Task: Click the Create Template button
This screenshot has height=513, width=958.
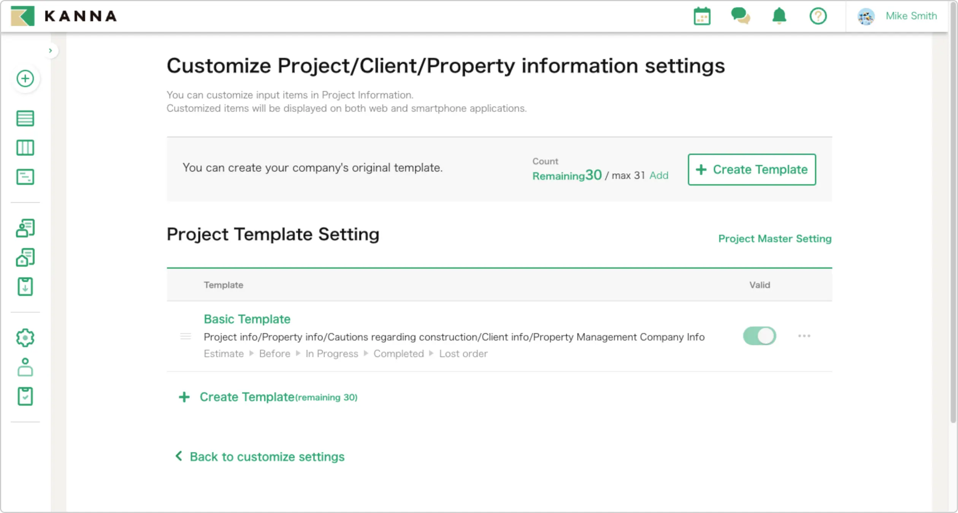Action: (x=752, y=169)
